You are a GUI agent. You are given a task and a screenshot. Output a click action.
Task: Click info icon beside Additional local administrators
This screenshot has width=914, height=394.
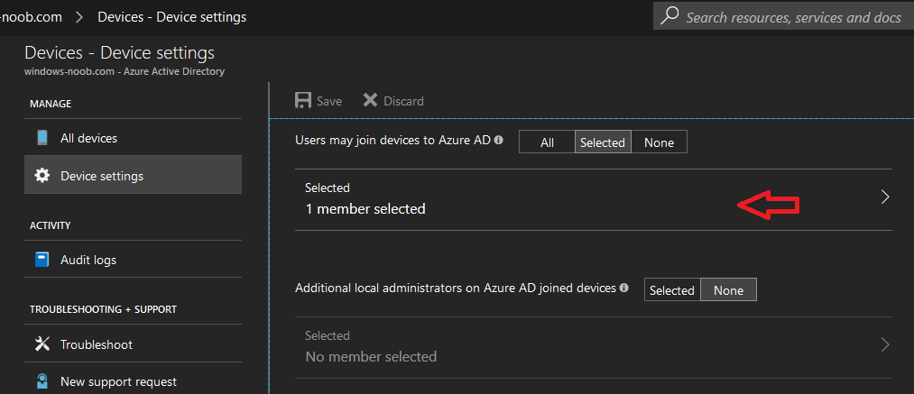tap(624, 288)
